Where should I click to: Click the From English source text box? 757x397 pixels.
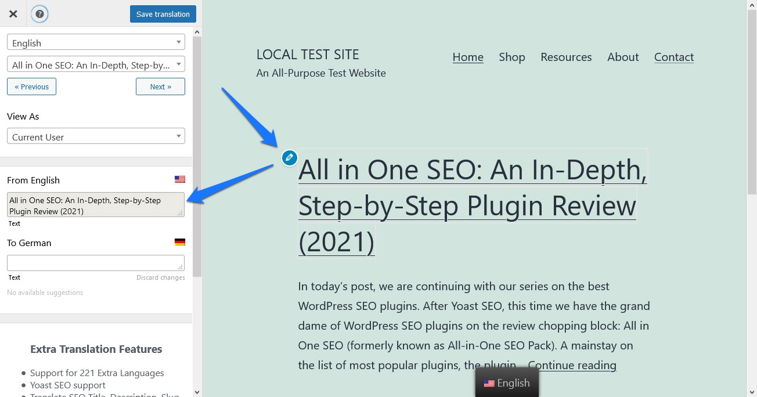96,205
